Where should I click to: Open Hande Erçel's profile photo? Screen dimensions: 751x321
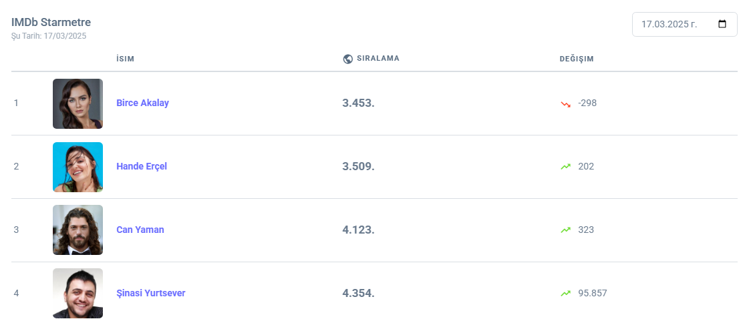tap(78, 167)
